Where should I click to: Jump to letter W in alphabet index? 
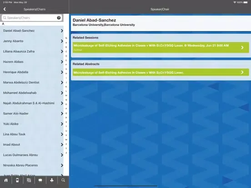tap(66, 140)
